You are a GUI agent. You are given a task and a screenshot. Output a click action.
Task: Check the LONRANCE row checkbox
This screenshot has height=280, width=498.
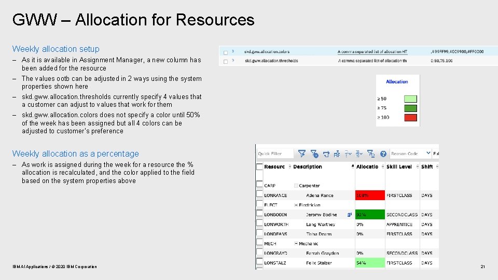click(x=259, y=193)
